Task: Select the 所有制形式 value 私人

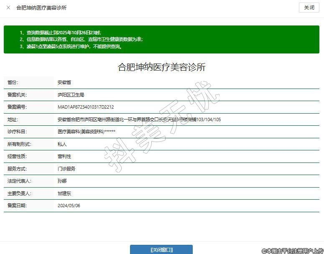Action: (62, 144)
